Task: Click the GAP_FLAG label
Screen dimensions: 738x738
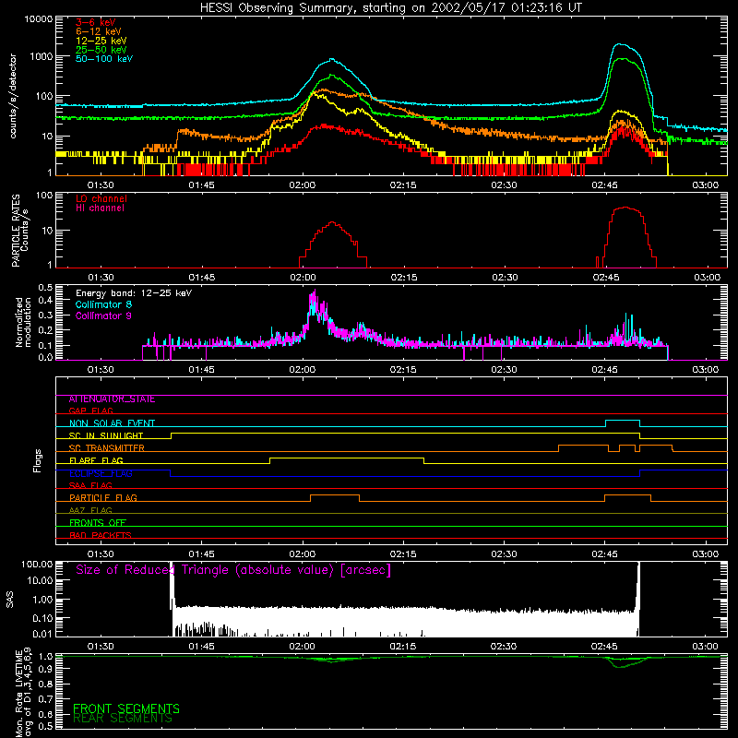Action: click(x=90, y=411)
